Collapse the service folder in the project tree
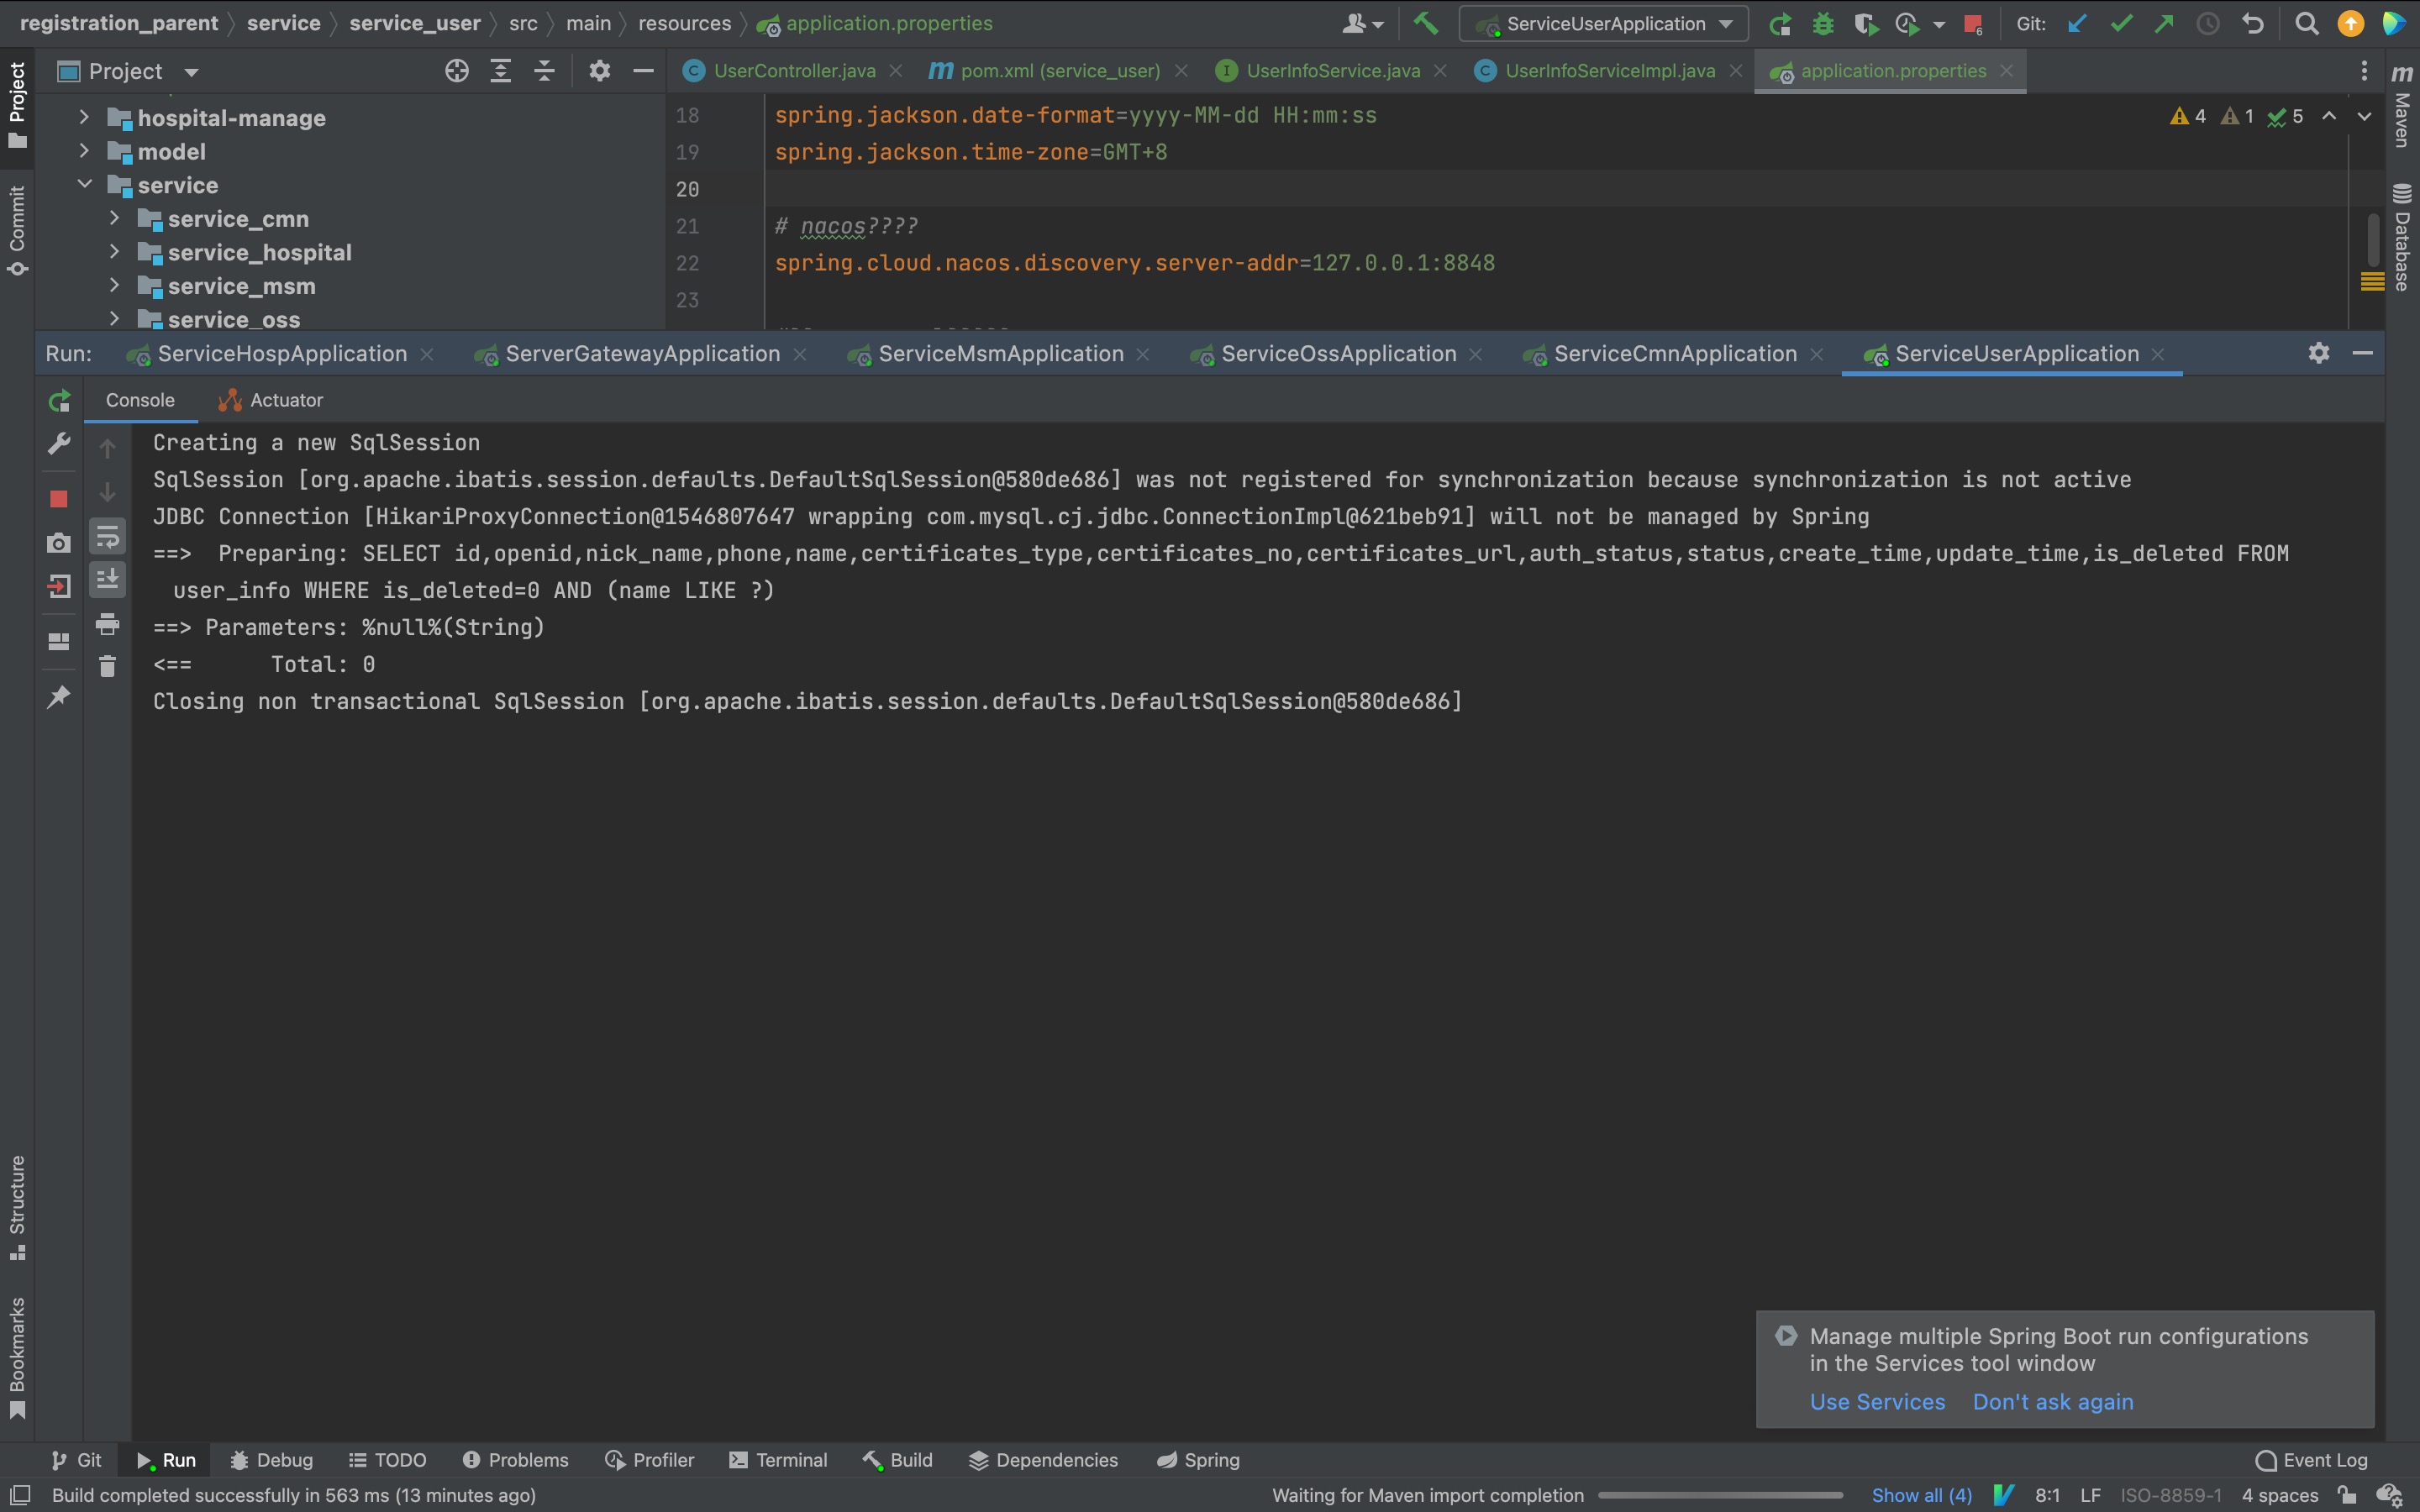This screenshot has width=2420, height=1512. (84, 185)
